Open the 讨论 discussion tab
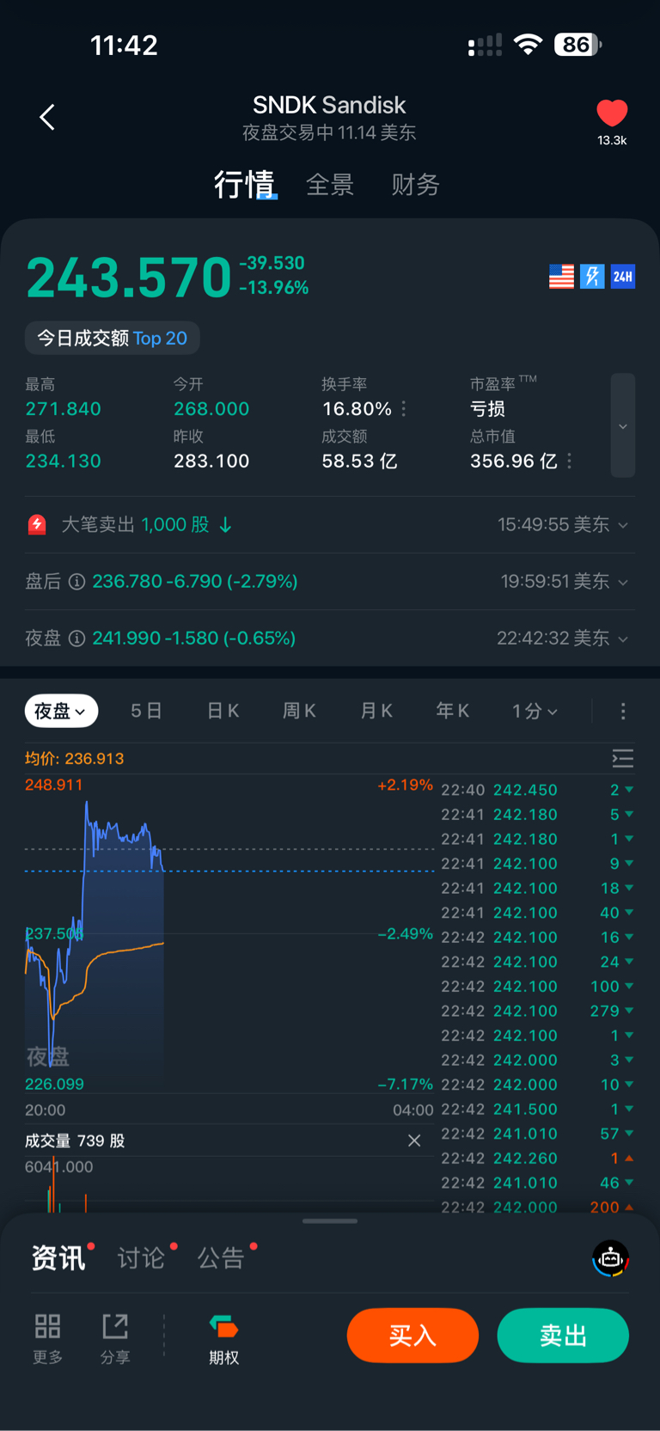 point(142,1258)
